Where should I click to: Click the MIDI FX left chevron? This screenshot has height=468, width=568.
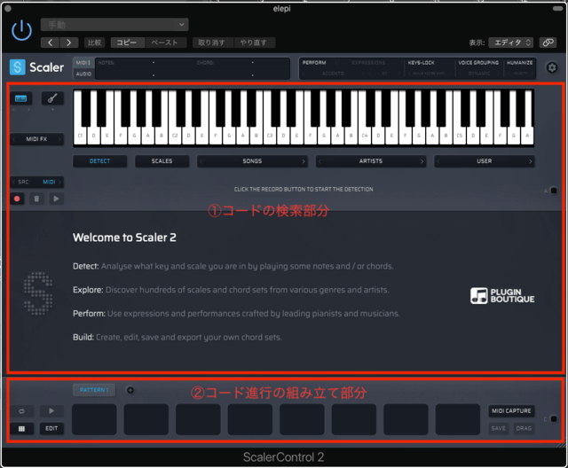14,139
